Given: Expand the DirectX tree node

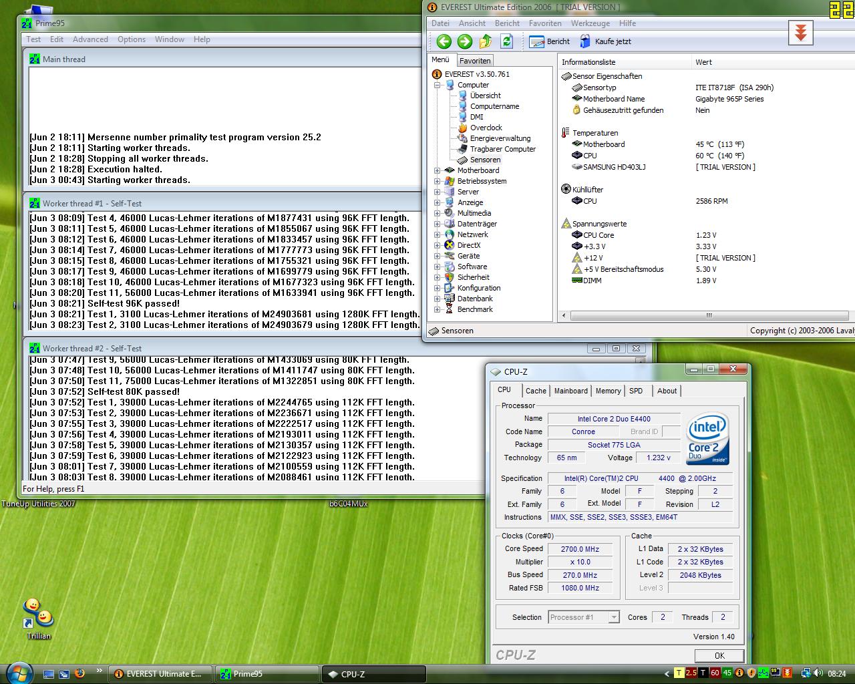Looking at the screenshot, I should click(438, 245).
